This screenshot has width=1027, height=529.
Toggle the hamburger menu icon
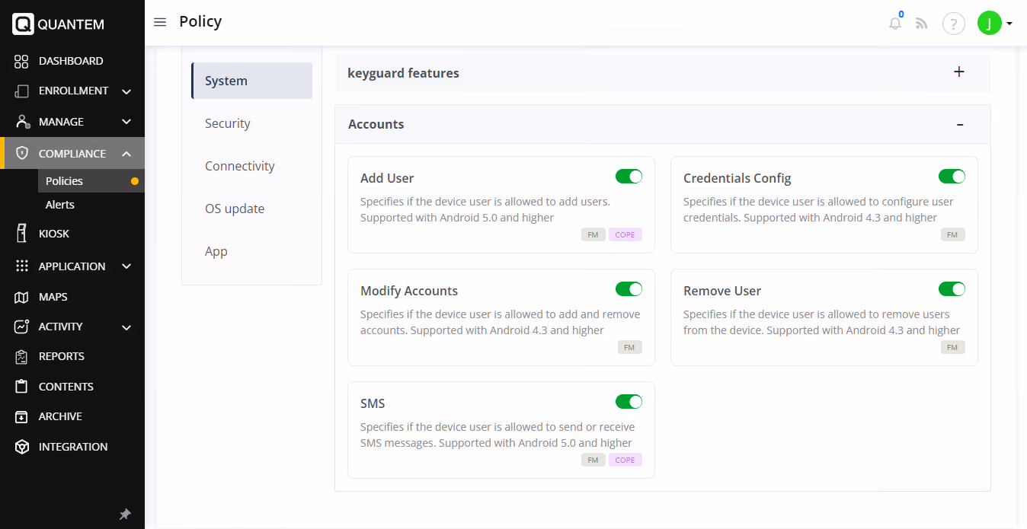[x=160, y=22]
